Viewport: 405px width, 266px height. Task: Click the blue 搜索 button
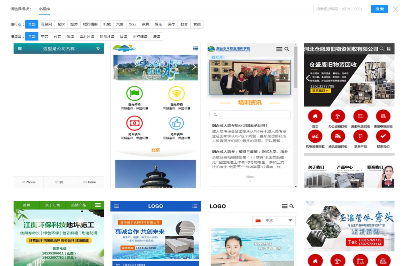click(x=379, y=9)
